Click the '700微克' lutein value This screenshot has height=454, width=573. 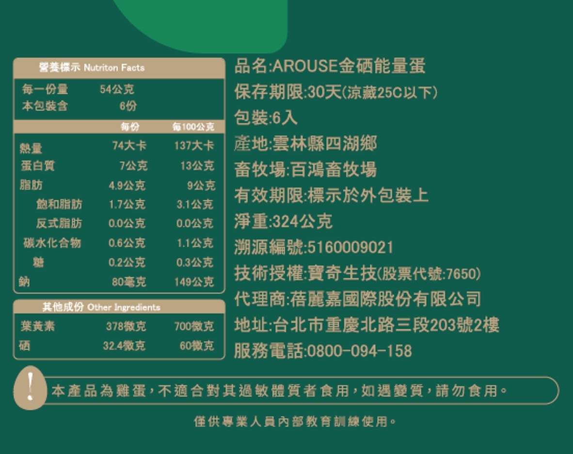pos(194,326)
